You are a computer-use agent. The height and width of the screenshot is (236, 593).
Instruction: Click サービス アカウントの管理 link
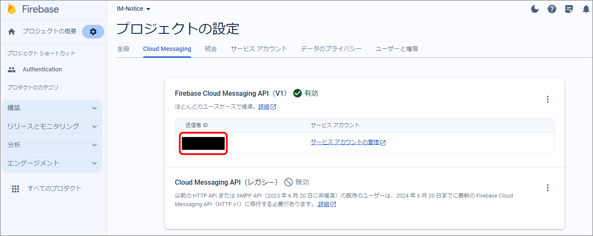345,142
